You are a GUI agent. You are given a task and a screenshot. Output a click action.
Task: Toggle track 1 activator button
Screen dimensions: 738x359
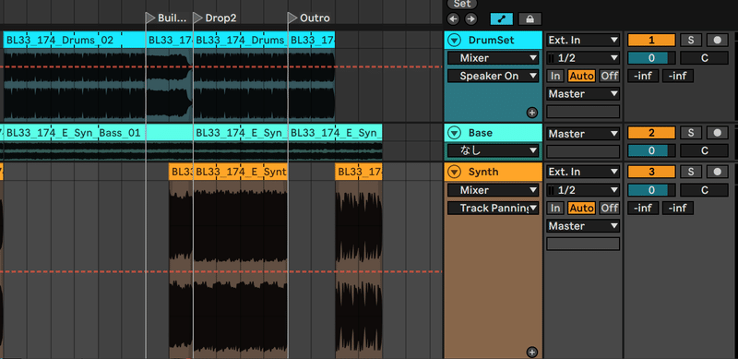pos(651,40)
